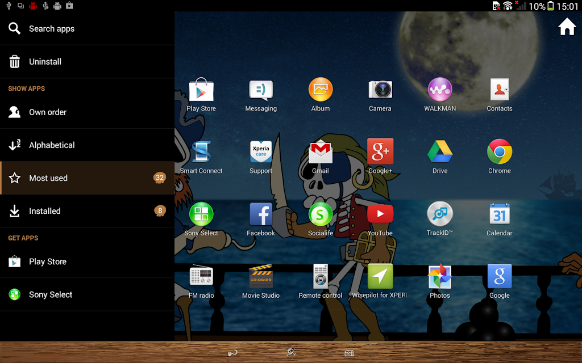This screenshot has width=582, height=363.
Task: Tap the 15:01 clock in status bar
Action: click(x=568, y=6)
